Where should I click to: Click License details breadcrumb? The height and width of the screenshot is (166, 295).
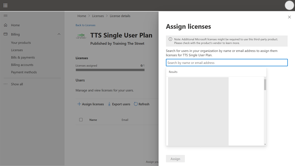pos(120,16)
